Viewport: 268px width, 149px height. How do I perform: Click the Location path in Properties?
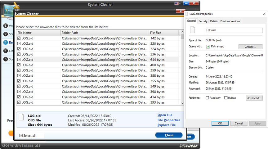tap(234, 56)
